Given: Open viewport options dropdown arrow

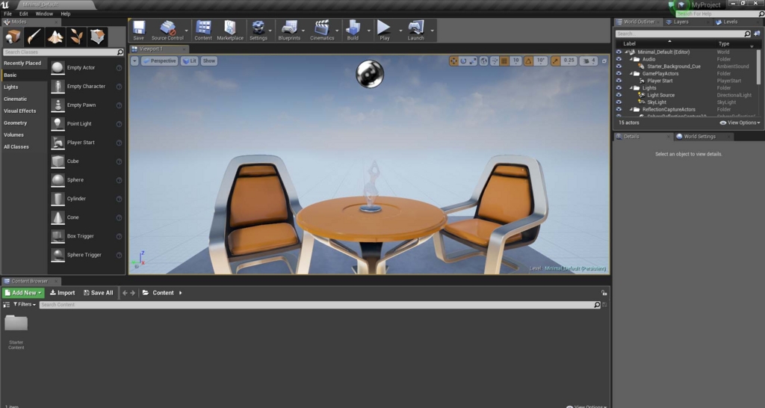Looking at the screenshot, I should pyautogui.click(x=134, y=61).
